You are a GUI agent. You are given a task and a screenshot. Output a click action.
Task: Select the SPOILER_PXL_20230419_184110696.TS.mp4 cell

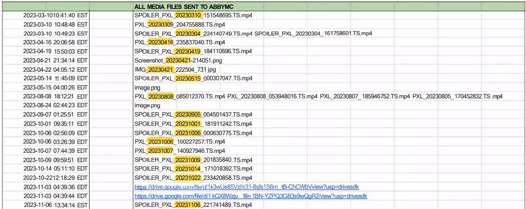tap(193, 51)
